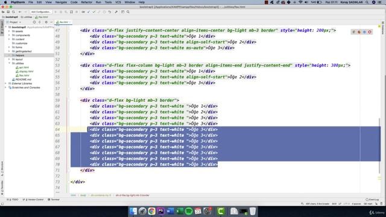This screenshot has height=217, width=386.
Task: Open the Navigate menu
Action: [x=61, y=2]
